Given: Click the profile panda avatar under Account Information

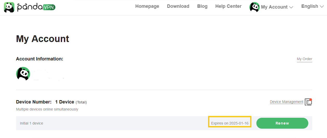Looking at the screenshot, I should (23, 74).
